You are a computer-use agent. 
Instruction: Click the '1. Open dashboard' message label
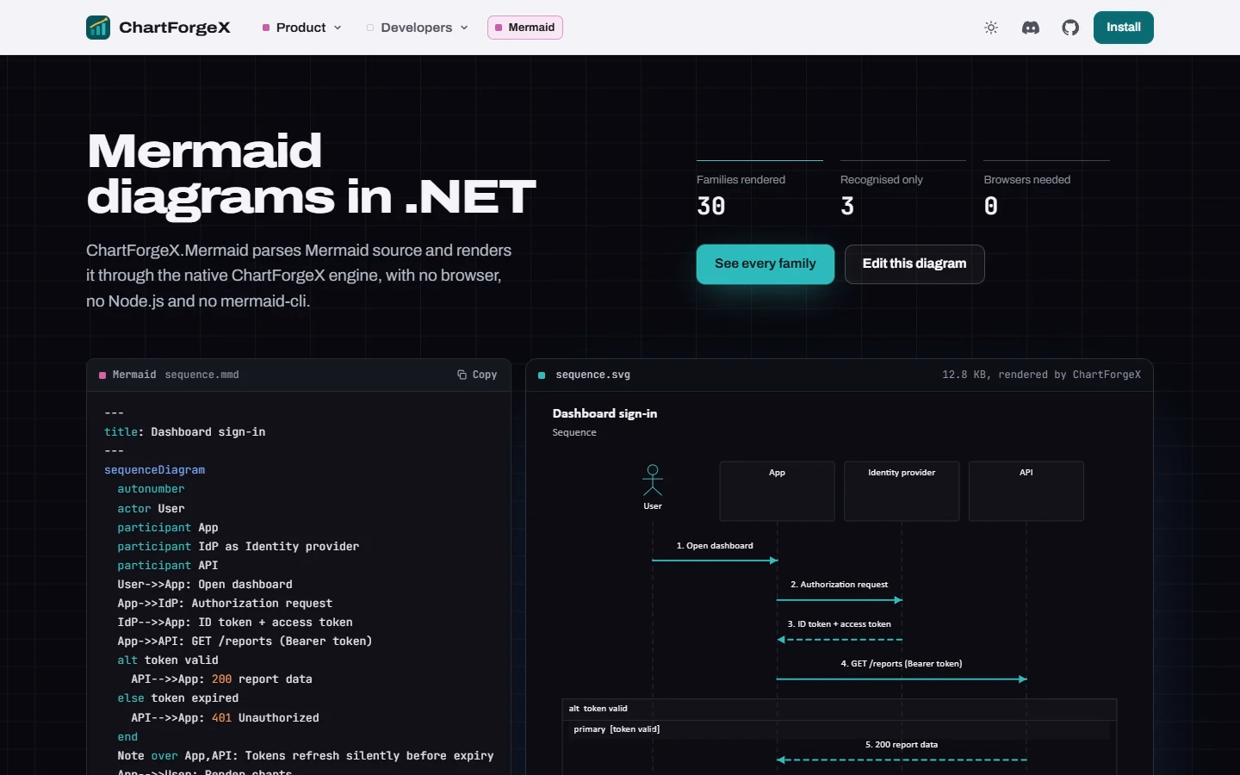pos(715,546)
